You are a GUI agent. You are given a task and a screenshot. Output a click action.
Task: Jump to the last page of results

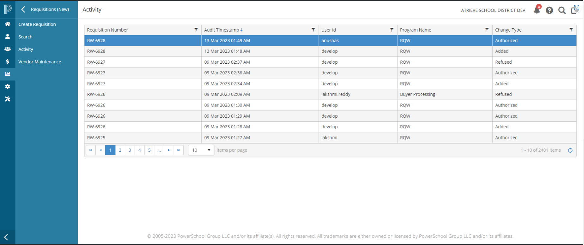click(x=179, y=150)
